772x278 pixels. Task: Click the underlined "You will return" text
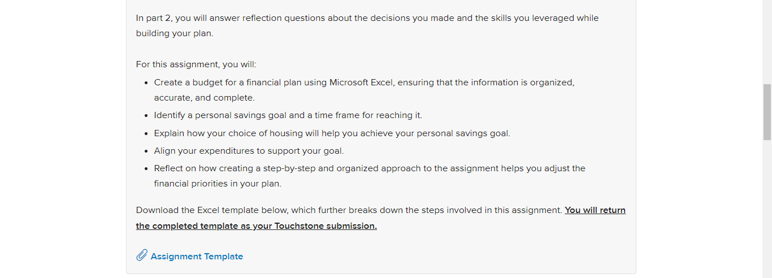tap(595, 210)
